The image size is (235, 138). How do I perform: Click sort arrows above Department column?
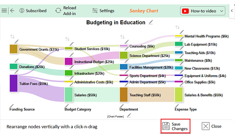(x=123, y=37)
